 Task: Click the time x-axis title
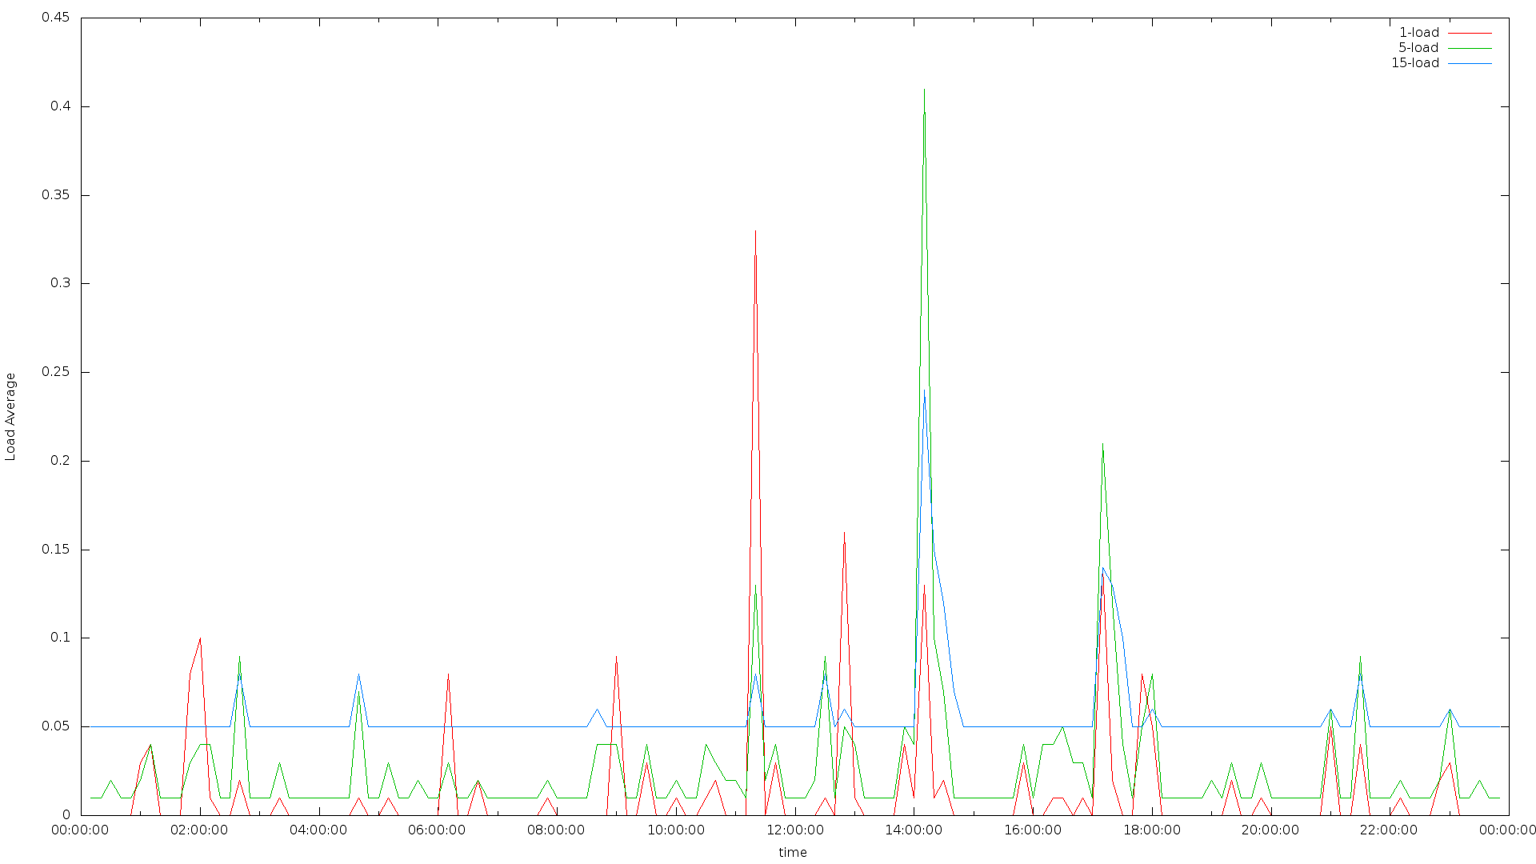[793, 853]
